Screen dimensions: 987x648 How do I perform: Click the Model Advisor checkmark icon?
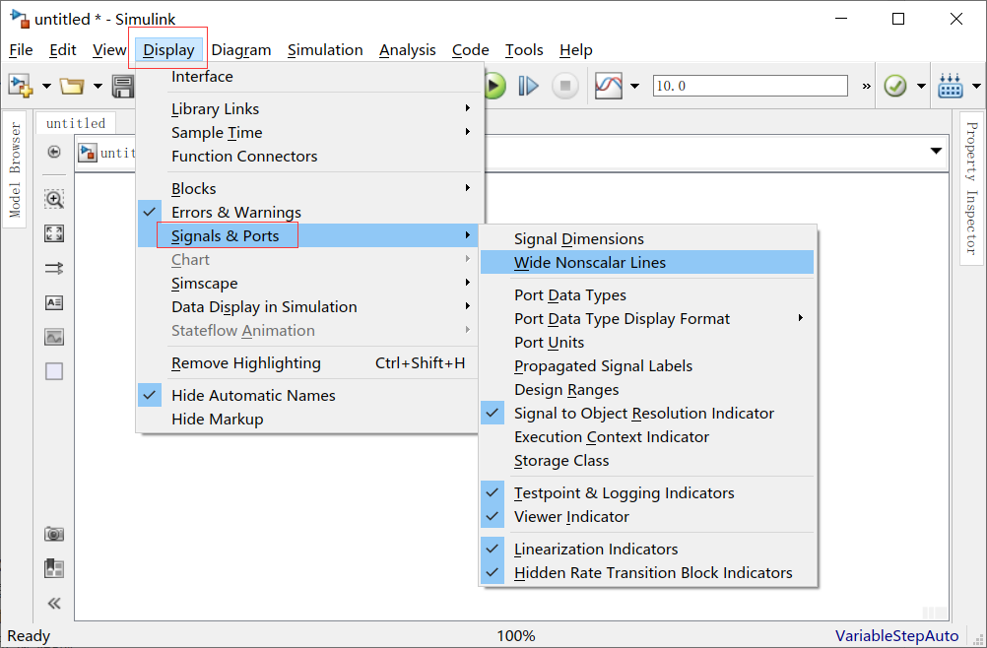895,86
